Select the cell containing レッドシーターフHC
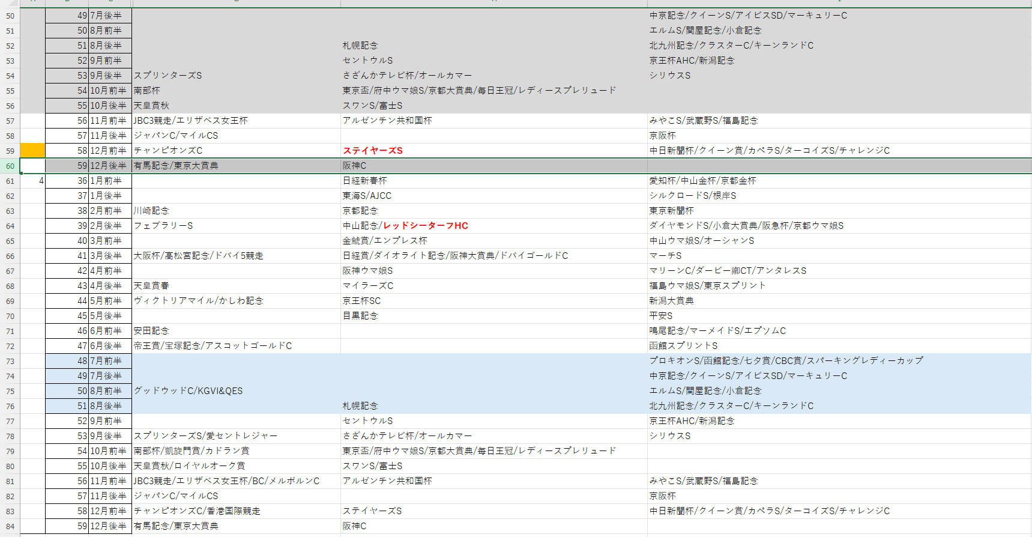The width and height of the screenshot is (1032, 537). point(405,226)
